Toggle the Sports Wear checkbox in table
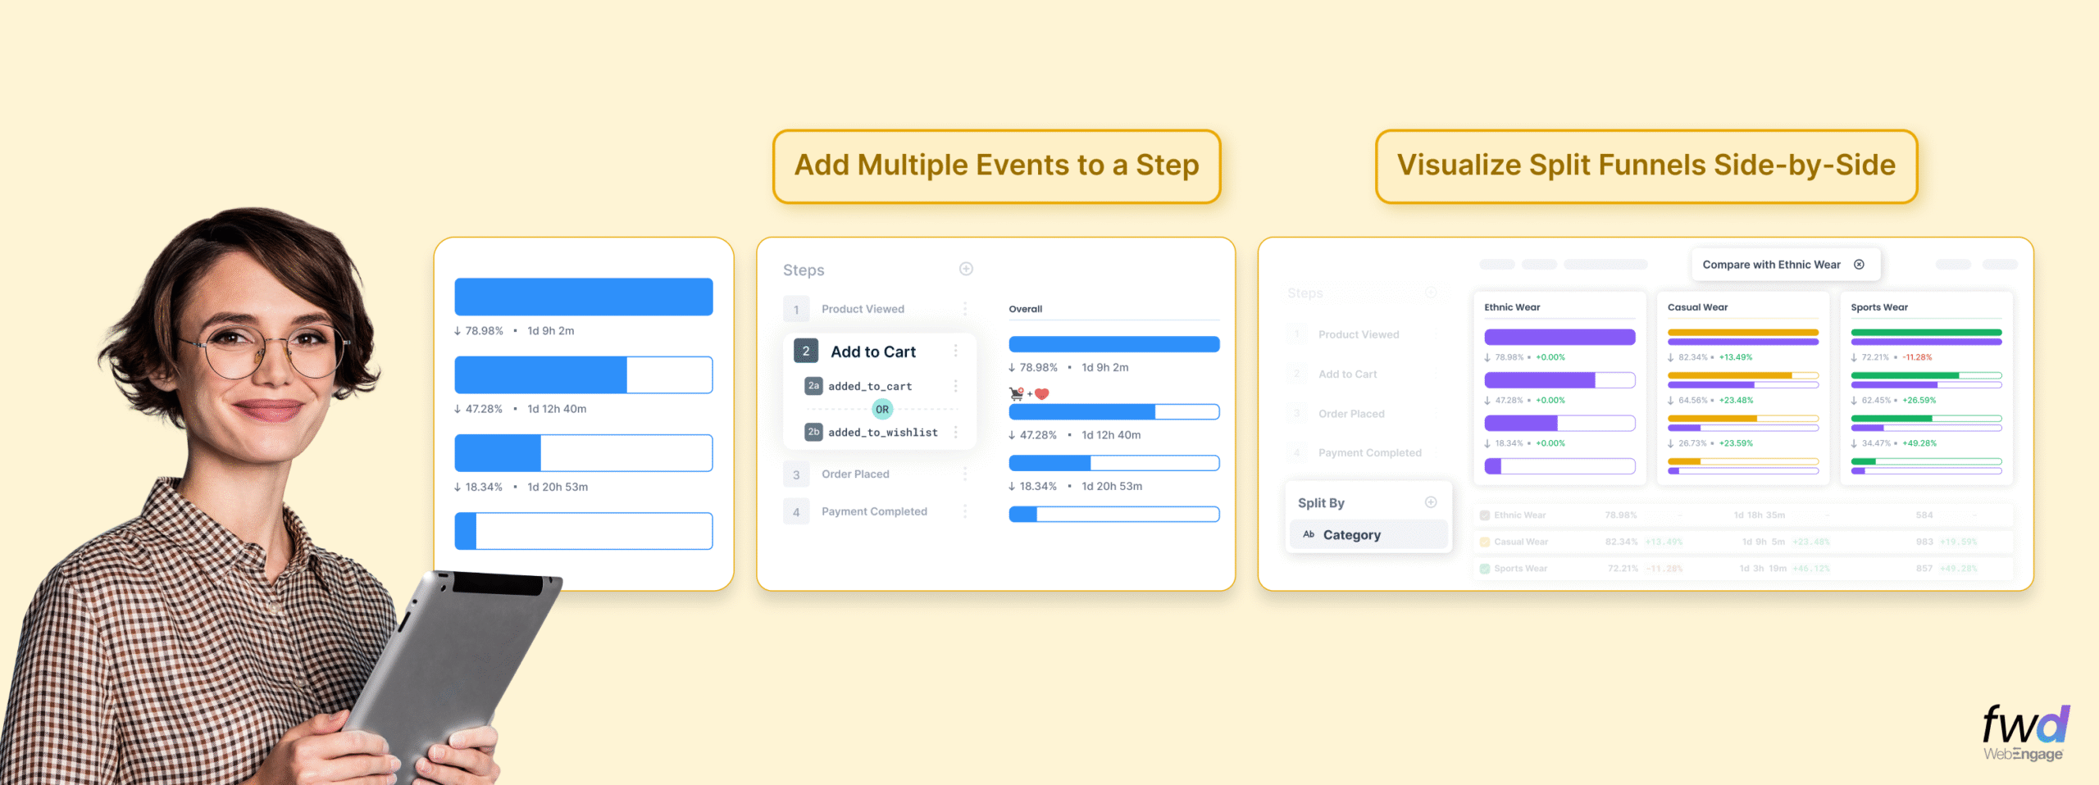The image size is (2099, 785). pyautogui.click(x=1485, y=569)
